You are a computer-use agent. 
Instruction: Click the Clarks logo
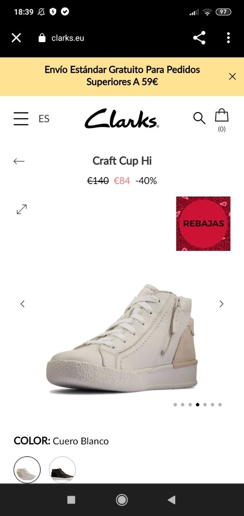click(122, 119)
